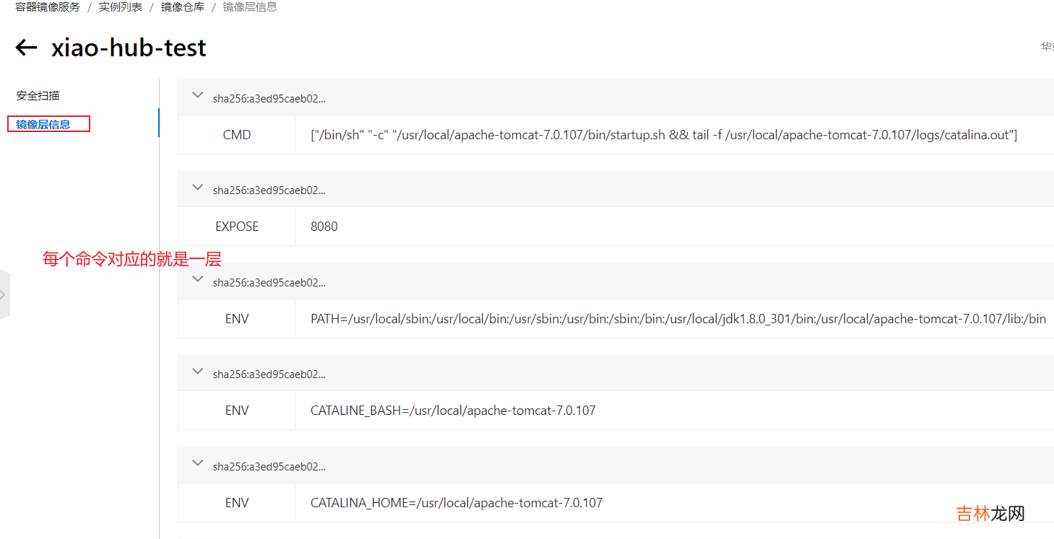Click the CMD startup.sh command text

tap(663, 135)
